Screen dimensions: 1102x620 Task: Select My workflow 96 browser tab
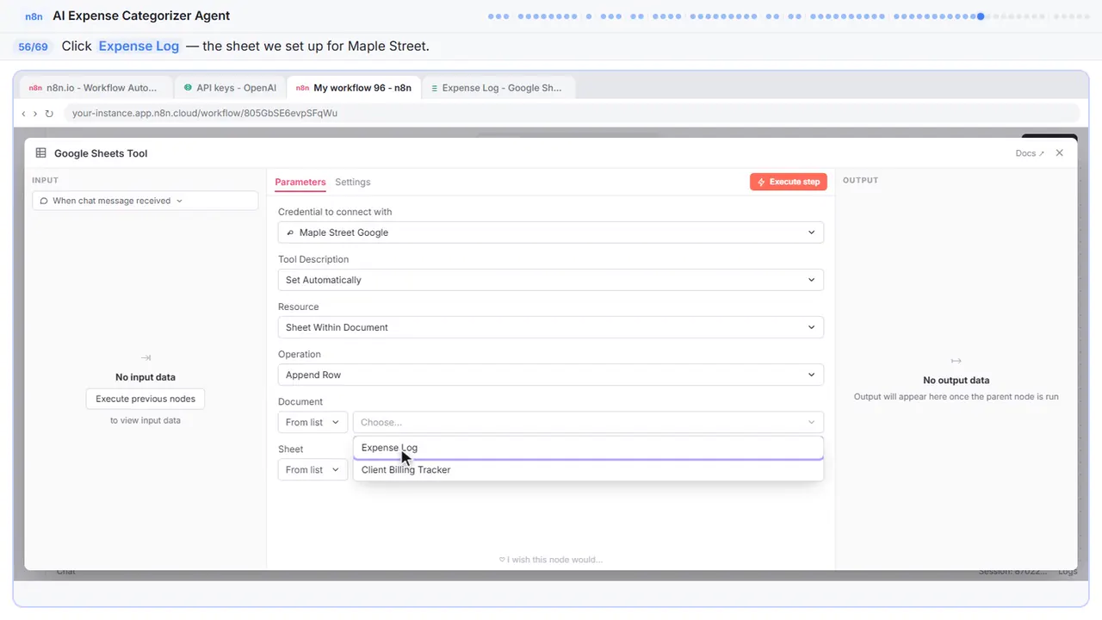pos(354,88)
